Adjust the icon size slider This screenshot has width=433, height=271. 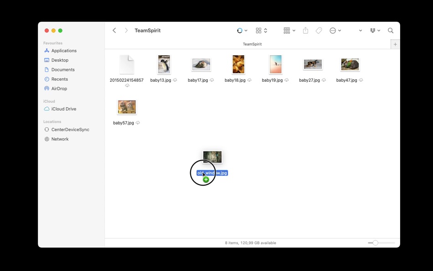click(375, 243)
